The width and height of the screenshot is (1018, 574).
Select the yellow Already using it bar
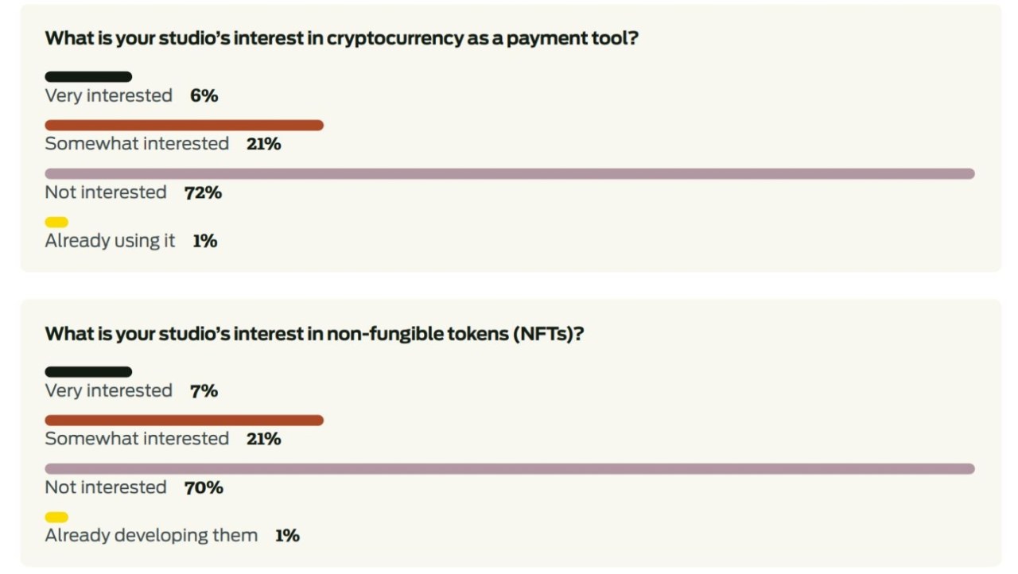(x=56, y=223)
